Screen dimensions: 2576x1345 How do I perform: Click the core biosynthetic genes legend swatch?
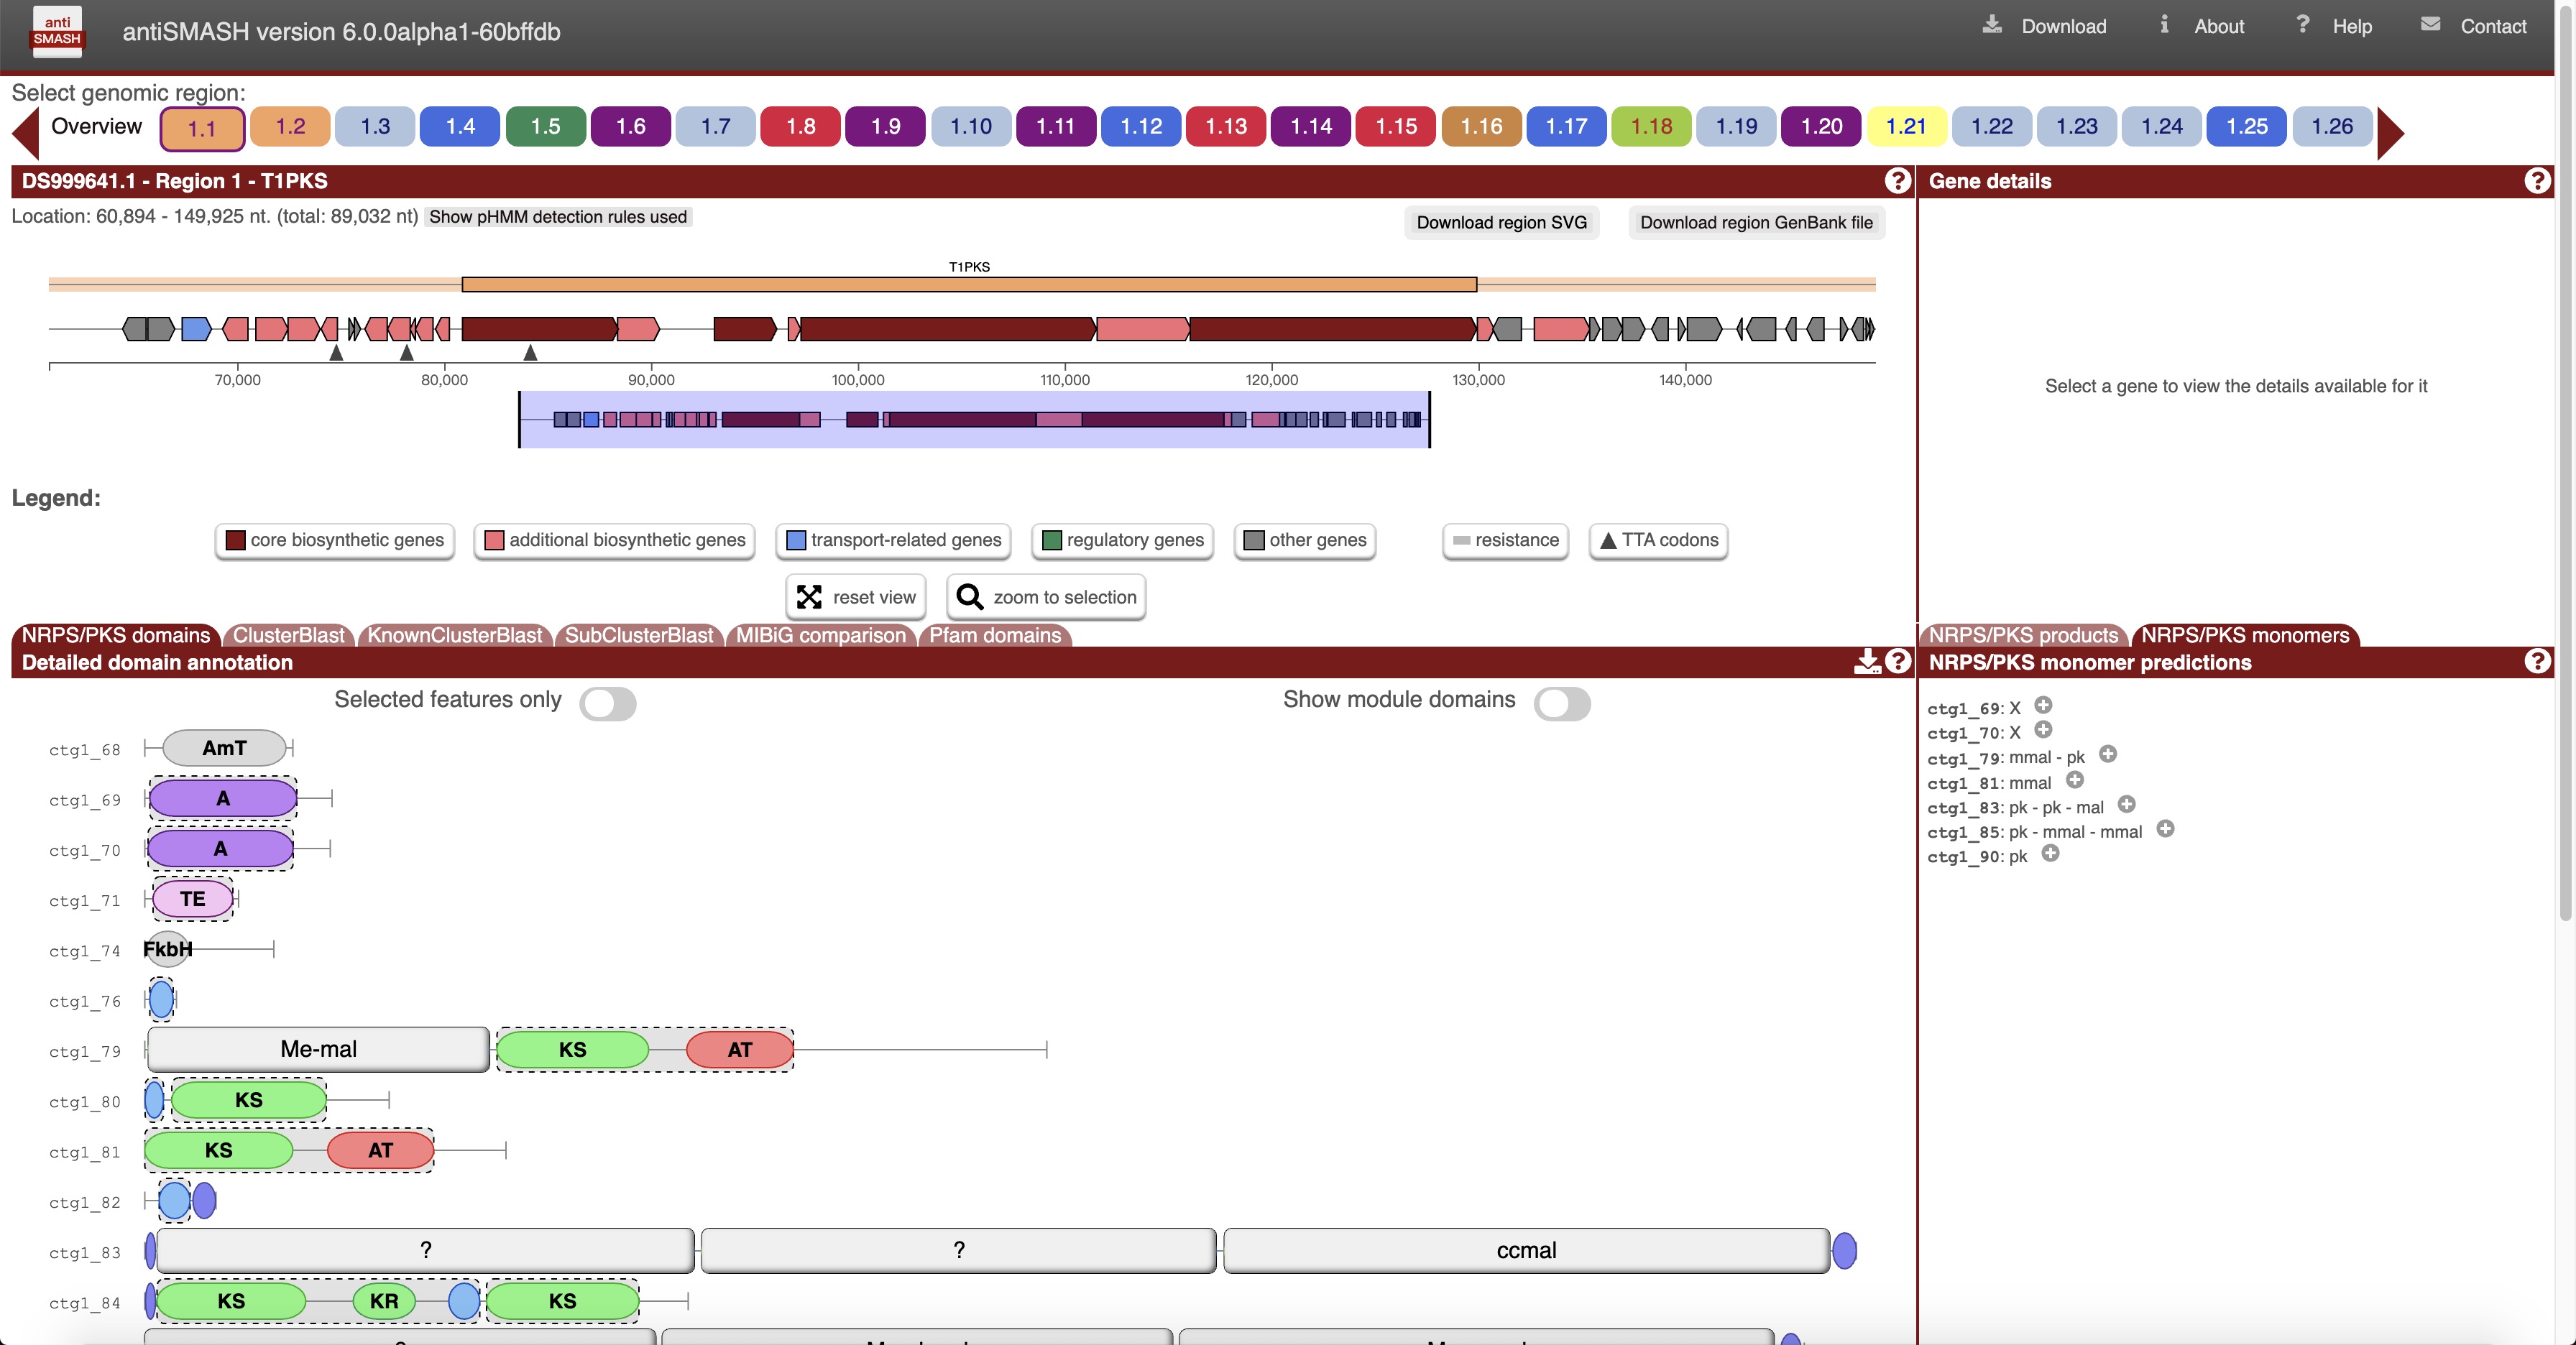point(236,540)
